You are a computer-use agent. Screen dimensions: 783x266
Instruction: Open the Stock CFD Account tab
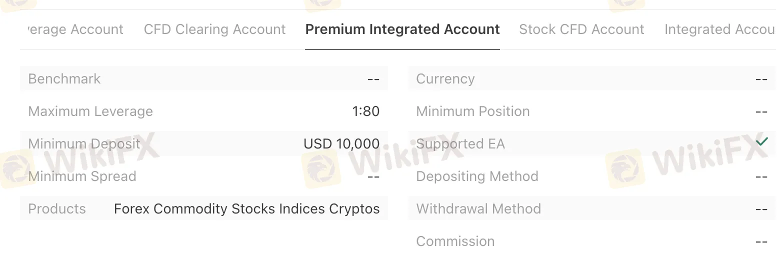point(581,29)
